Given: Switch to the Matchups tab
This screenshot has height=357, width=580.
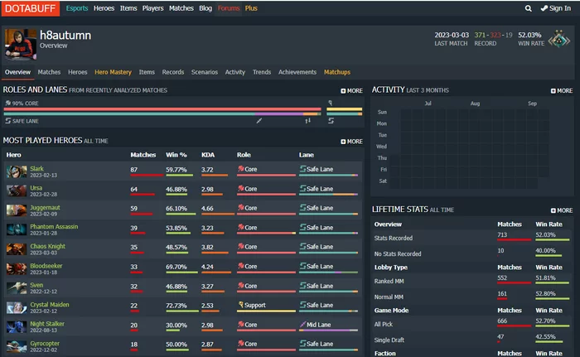Looking at the screenshot, I should 337,72.
